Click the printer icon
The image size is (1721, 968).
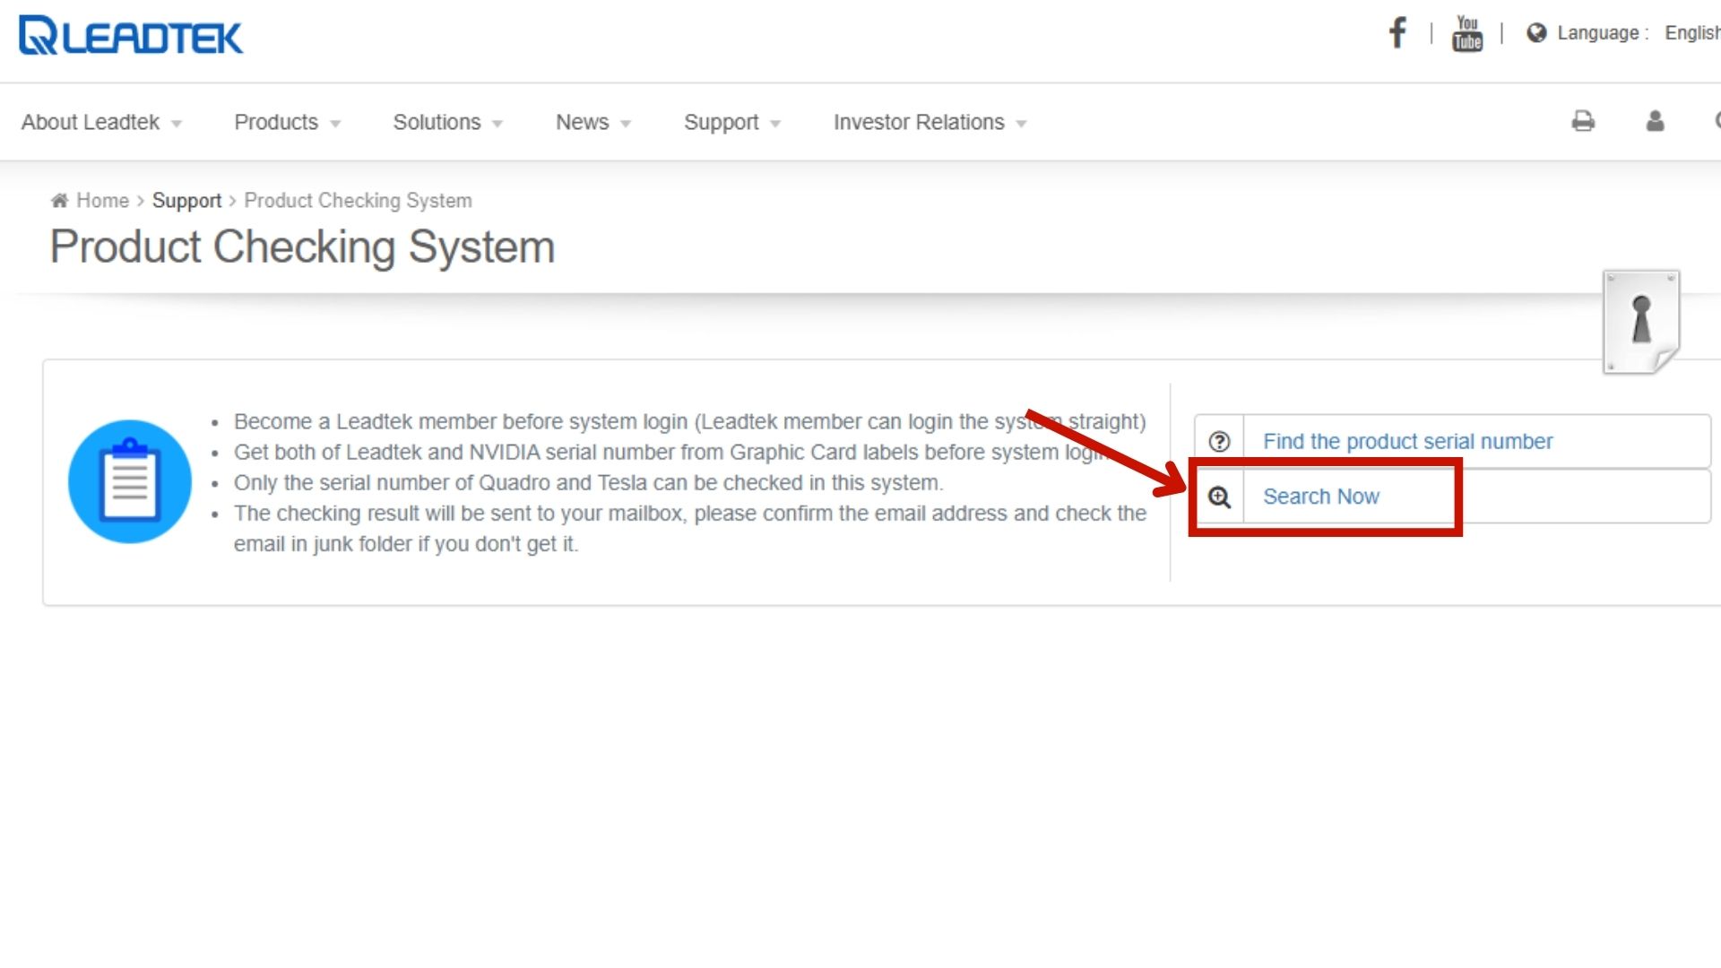[x=1583, y=121]
